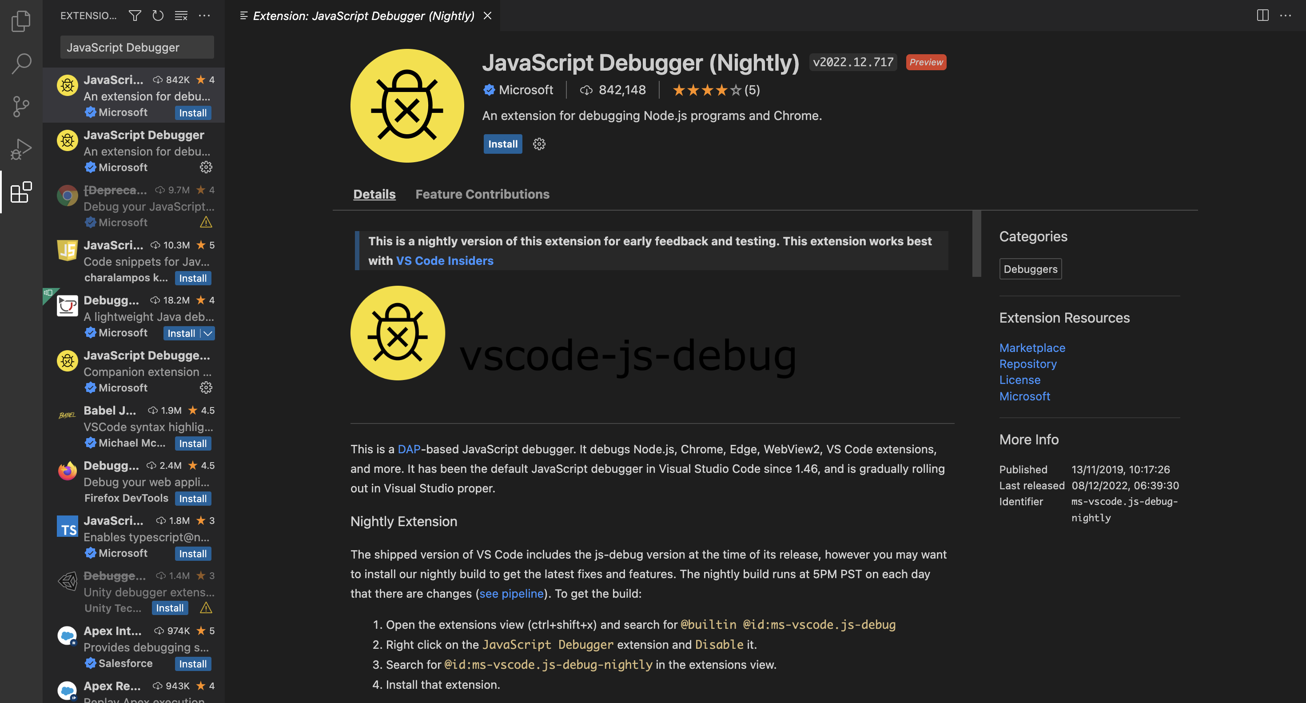This screenshot has width=1306, height=703.
Task: Click the Babel JavaScript extension icon
Action: point(67,415)
